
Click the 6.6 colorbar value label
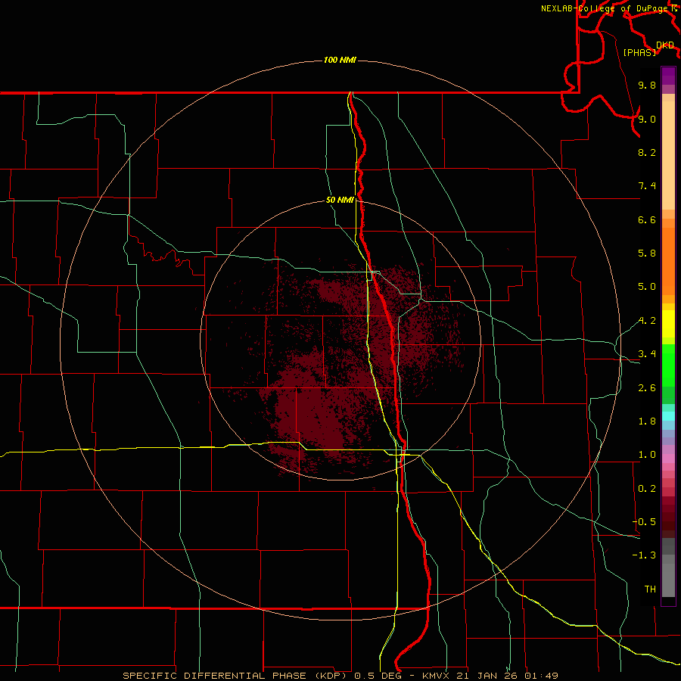[x=647, y=219]
